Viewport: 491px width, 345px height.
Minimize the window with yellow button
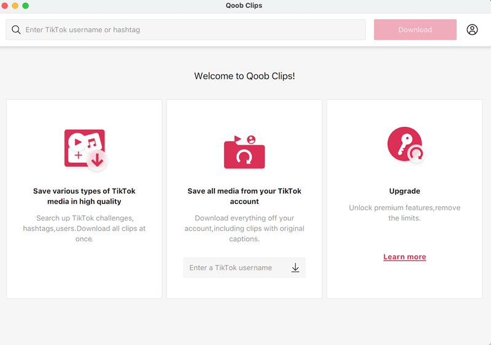pos(15,6)
